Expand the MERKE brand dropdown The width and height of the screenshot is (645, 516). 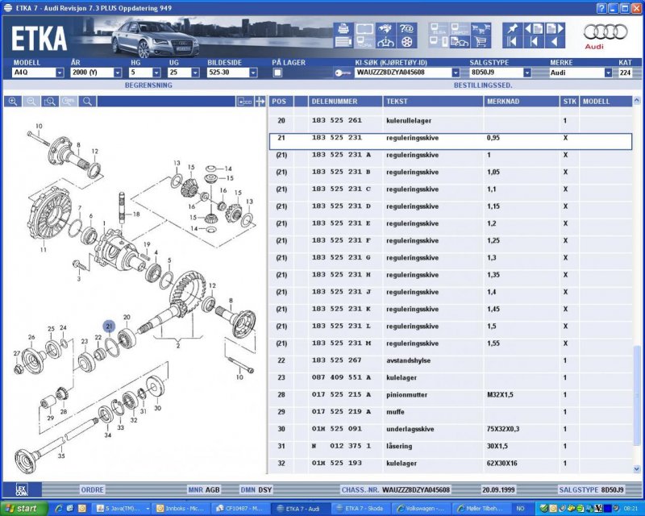tap(608, 73)
